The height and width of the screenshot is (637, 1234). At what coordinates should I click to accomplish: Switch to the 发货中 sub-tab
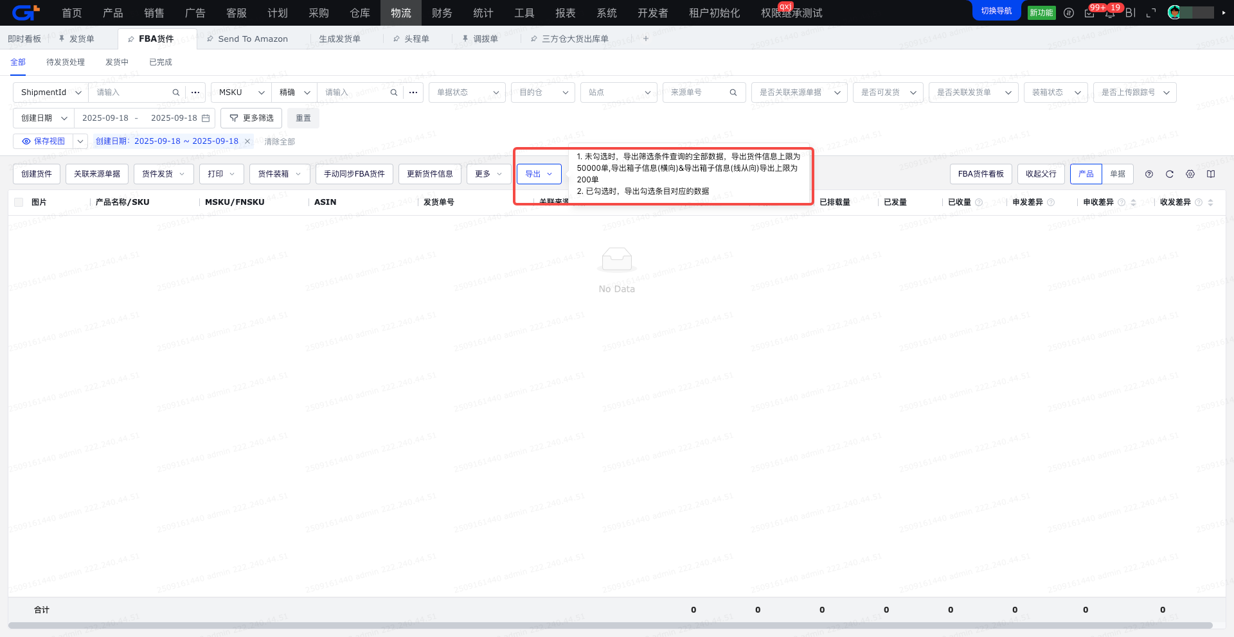(x=117, y=62)
